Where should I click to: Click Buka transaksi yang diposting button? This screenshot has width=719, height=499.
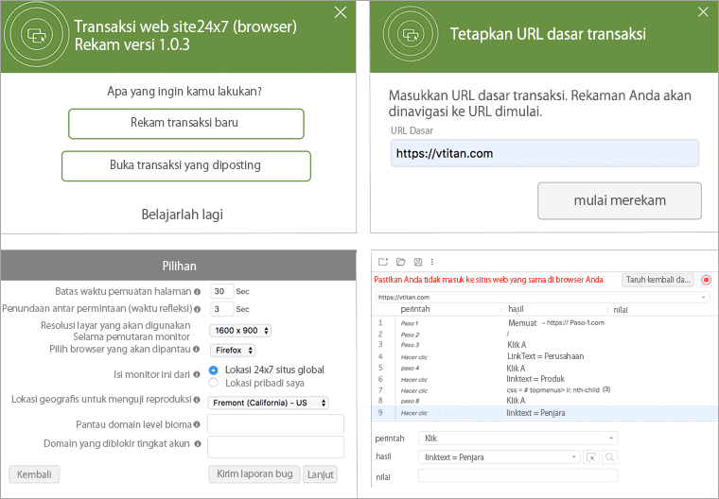(x=186, y=166)
